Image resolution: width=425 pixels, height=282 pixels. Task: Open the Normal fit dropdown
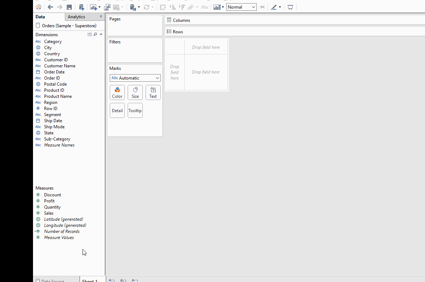pyautogui.click(x=241, y=7)
